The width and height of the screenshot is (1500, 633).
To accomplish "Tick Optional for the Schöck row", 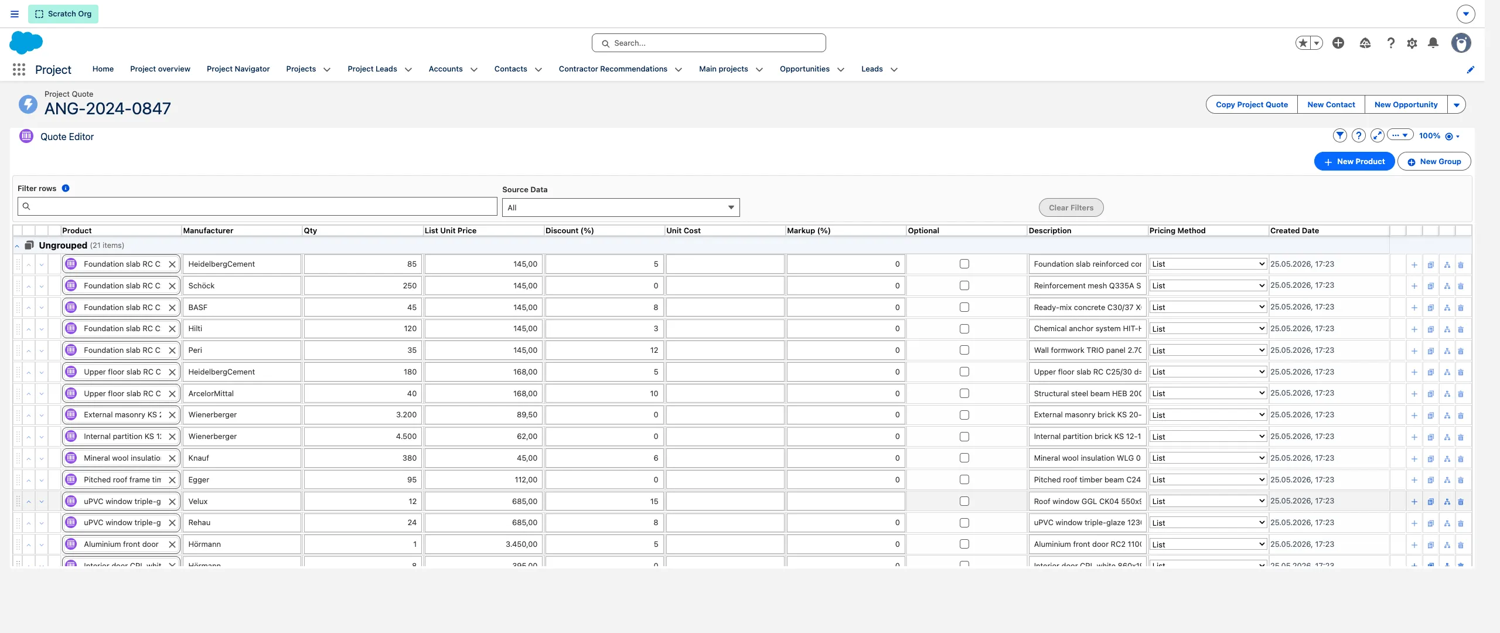I will click(x=964, y=285).
